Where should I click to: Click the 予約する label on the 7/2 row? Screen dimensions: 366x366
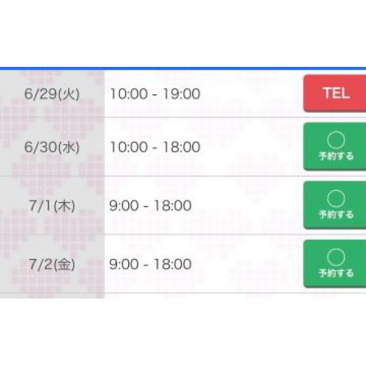[x=336, y=273]
